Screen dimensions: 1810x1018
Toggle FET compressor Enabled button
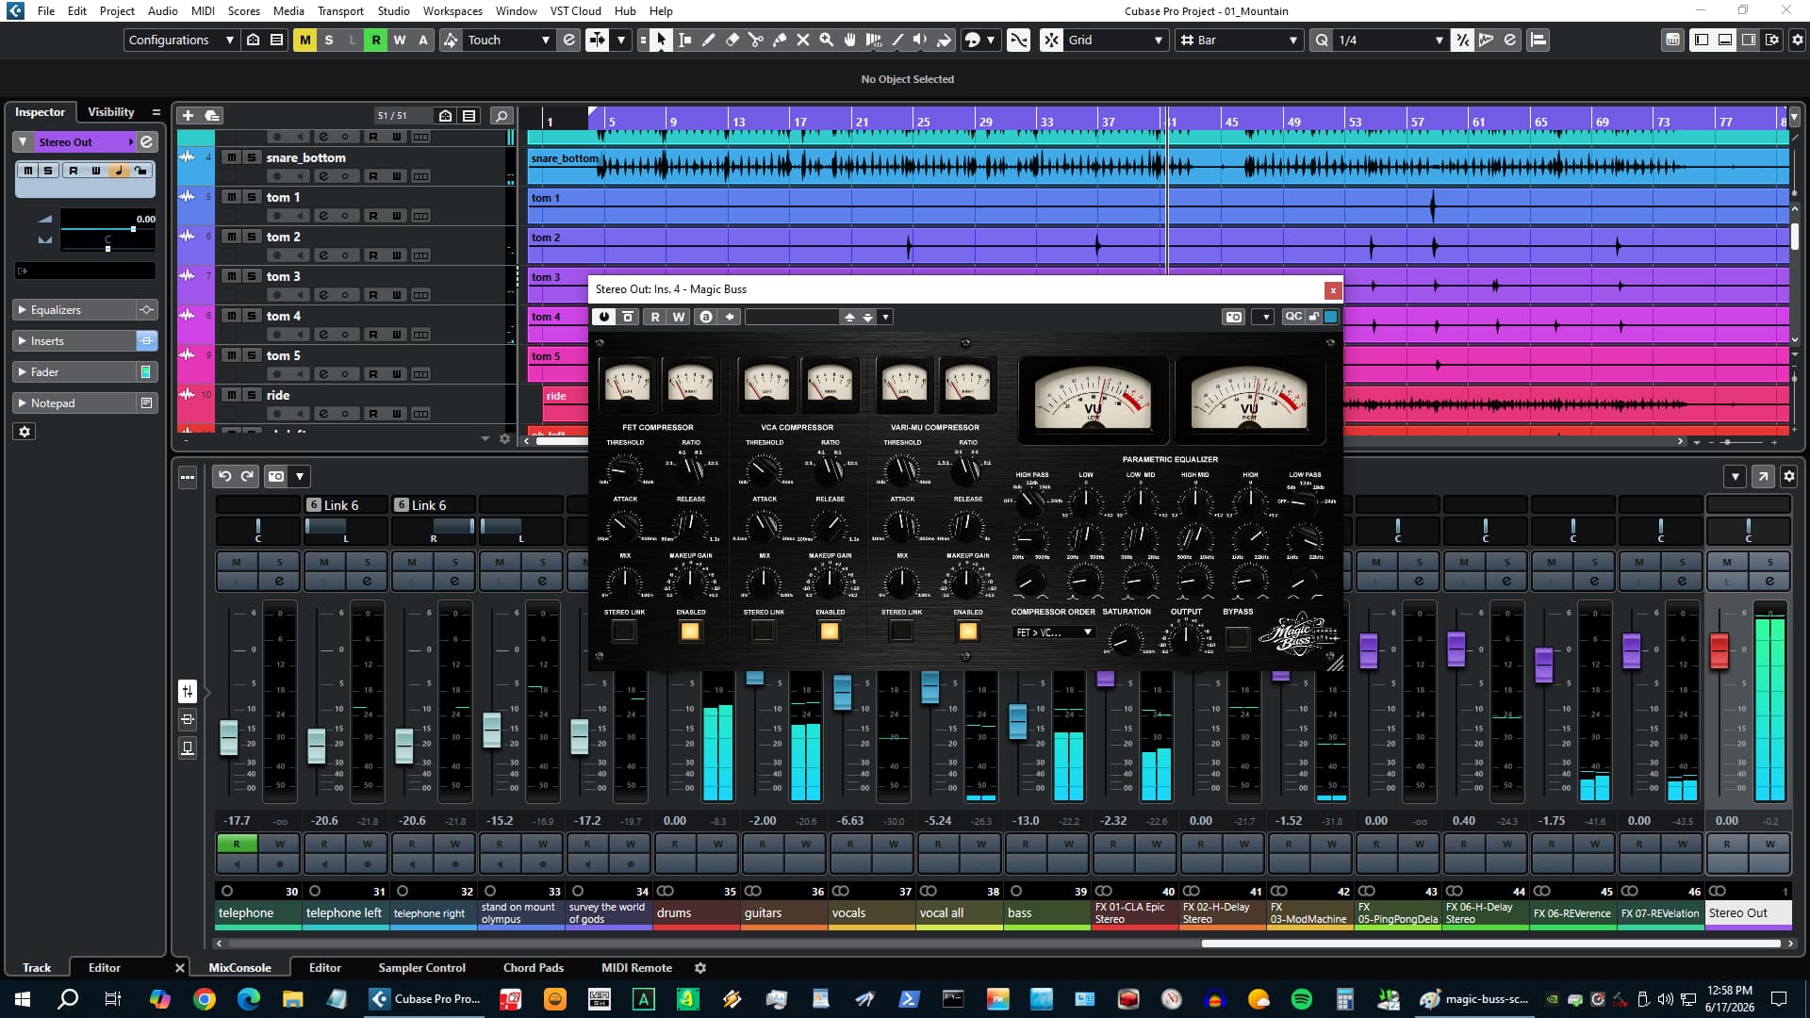point(690,631)
